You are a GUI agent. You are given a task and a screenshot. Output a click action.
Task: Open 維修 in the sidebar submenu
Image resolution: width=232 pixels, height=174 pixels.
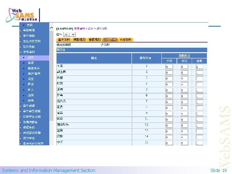(x=31, y=63)
